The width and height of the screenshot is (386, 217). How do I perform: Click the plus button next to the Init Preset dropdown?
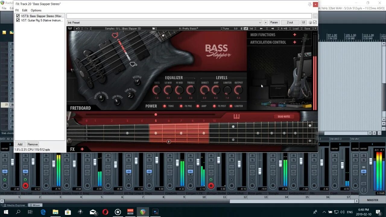click(x=266, y=23)
